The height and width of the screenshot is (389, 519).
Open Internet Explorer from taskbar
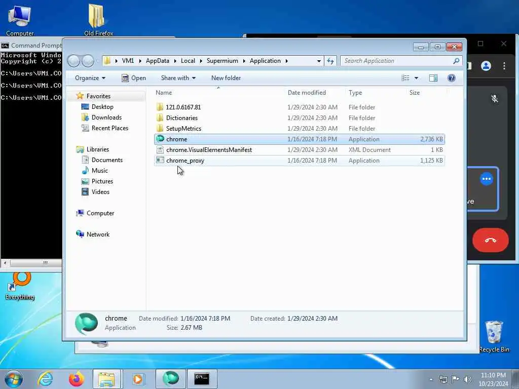(x=45, y=379)
